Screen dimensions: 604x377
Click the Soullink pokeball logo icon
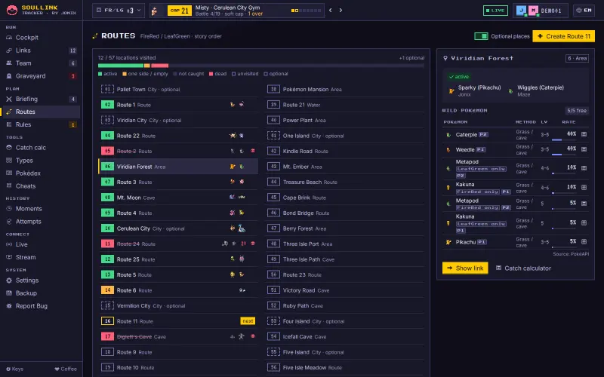[x=12, y=10]
